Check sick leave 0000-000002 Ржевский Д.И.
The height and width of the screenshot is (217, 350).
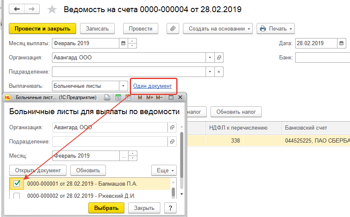pos(16,196)
